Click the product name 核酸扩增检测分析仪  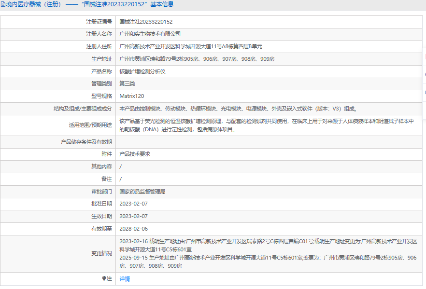point(142,71)
